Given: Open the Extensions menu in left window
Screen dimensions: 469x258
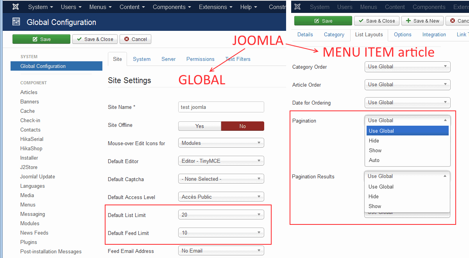Looking at the screenshot, I should [215, 7].
